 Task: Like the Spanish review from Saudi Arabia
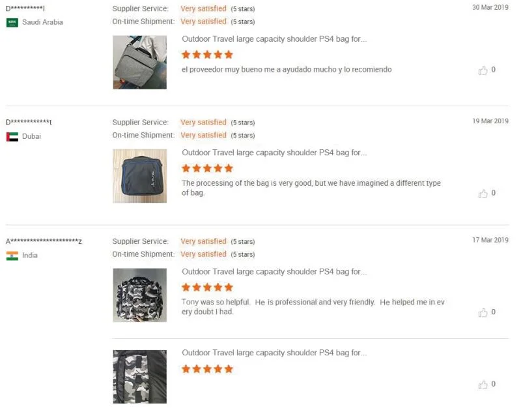483,70
